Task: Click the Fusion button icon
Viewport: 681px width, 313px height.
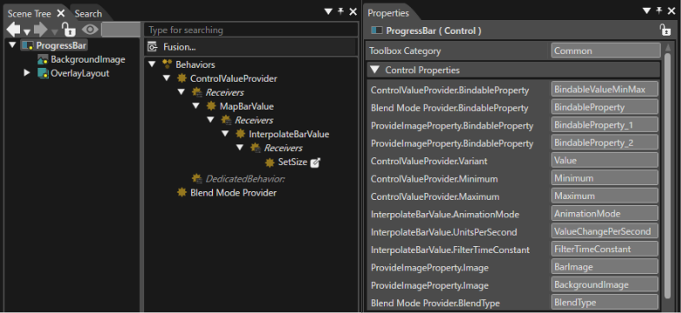Action: coord(152,47)
